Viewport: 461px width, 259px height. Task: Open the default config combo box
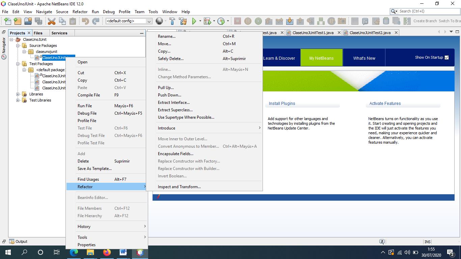(x=129, y=21)
